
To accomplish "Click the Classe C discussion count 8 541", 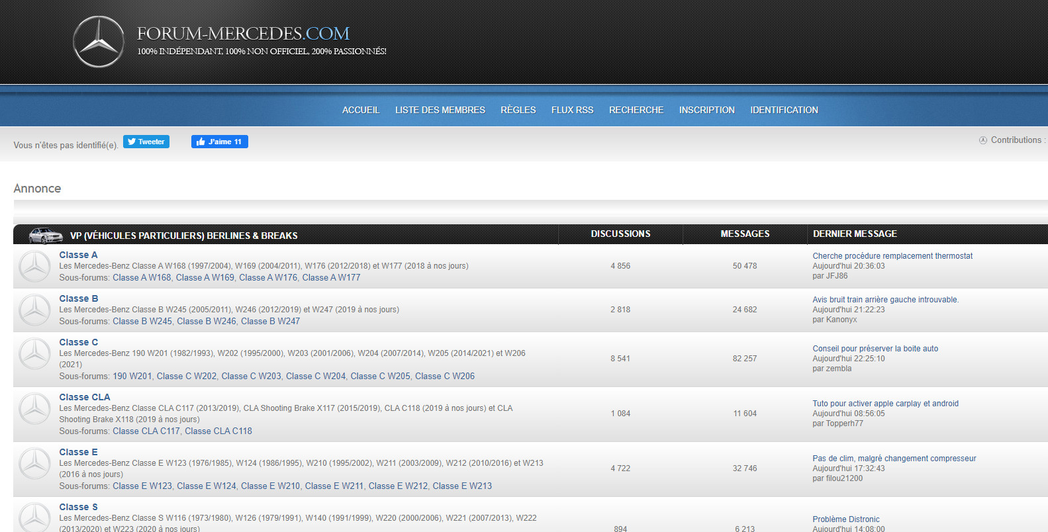I will point(620,359).
